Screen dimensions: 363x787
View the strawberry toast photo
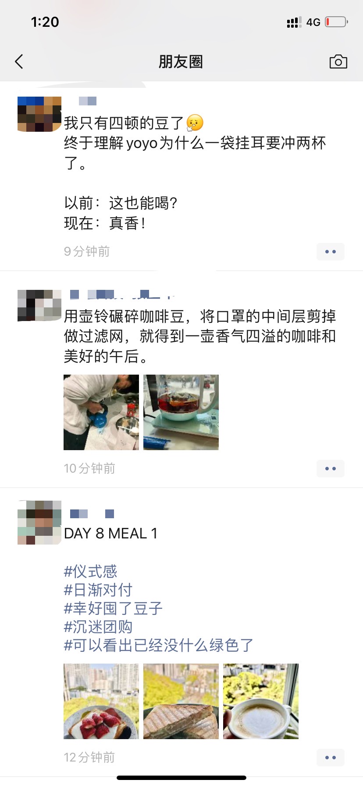101,701
